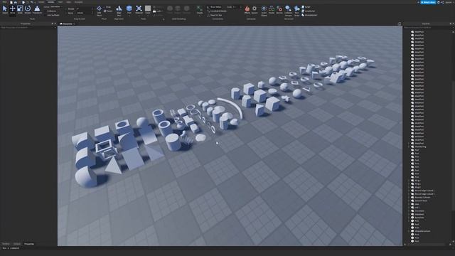Click the Service icon

pos(279,9)
